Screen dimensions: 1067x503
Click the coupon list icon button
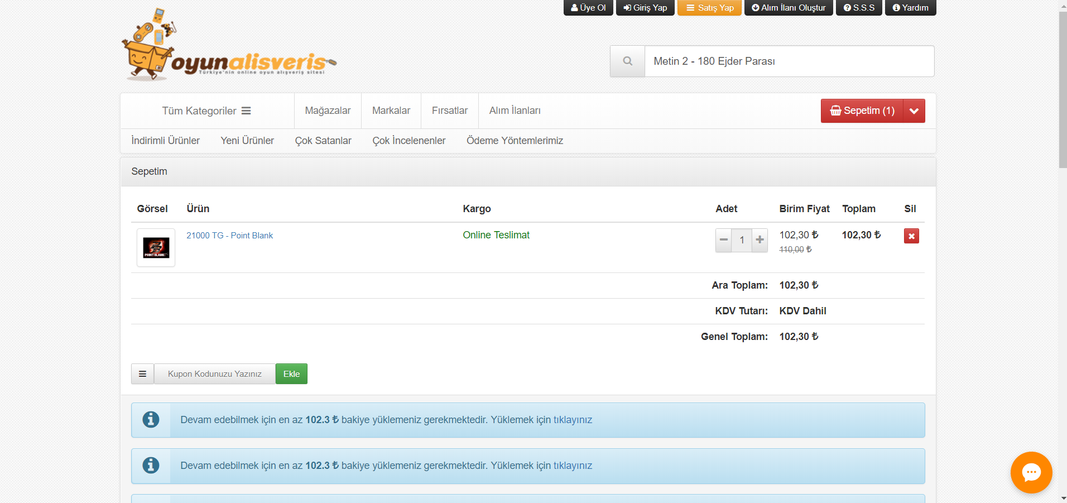(x=142, y=373)
